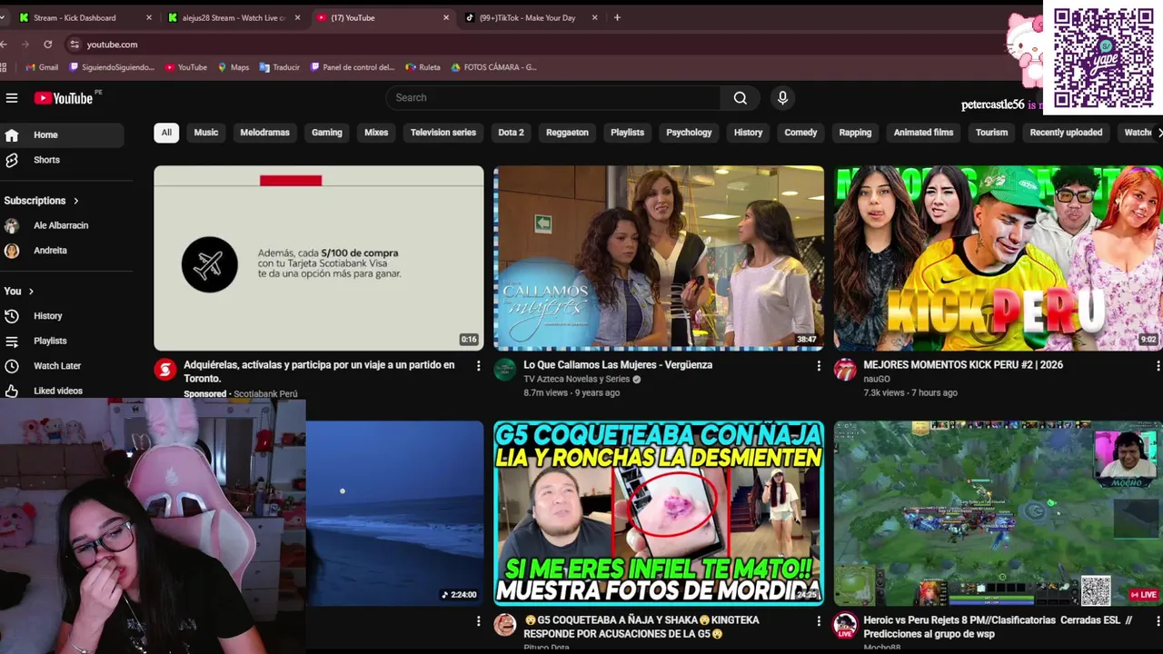Open the YouTube hamburger guide menu
Screen dimensions: 1163x654
(12, 98)
